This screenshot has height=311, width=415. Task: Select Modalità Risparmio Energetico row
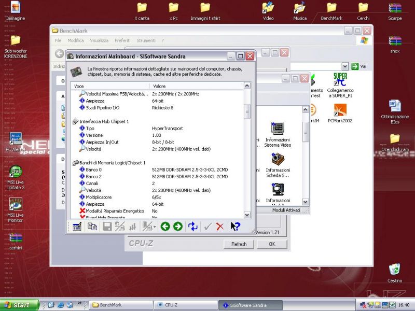click(x=157, y=211)
